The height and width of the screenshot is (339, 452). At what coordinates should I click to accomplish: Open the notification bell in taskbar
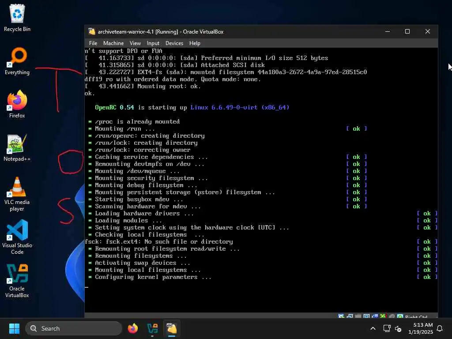(x=440, y=328)
